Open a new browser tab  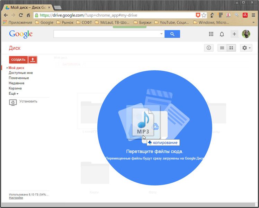(57, 8)
